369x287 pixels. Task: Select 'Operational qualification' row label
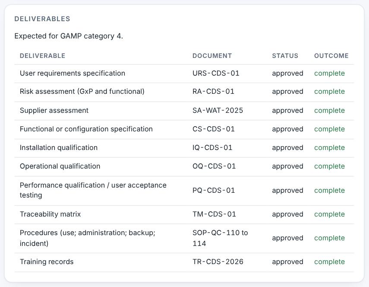point(60,166)
